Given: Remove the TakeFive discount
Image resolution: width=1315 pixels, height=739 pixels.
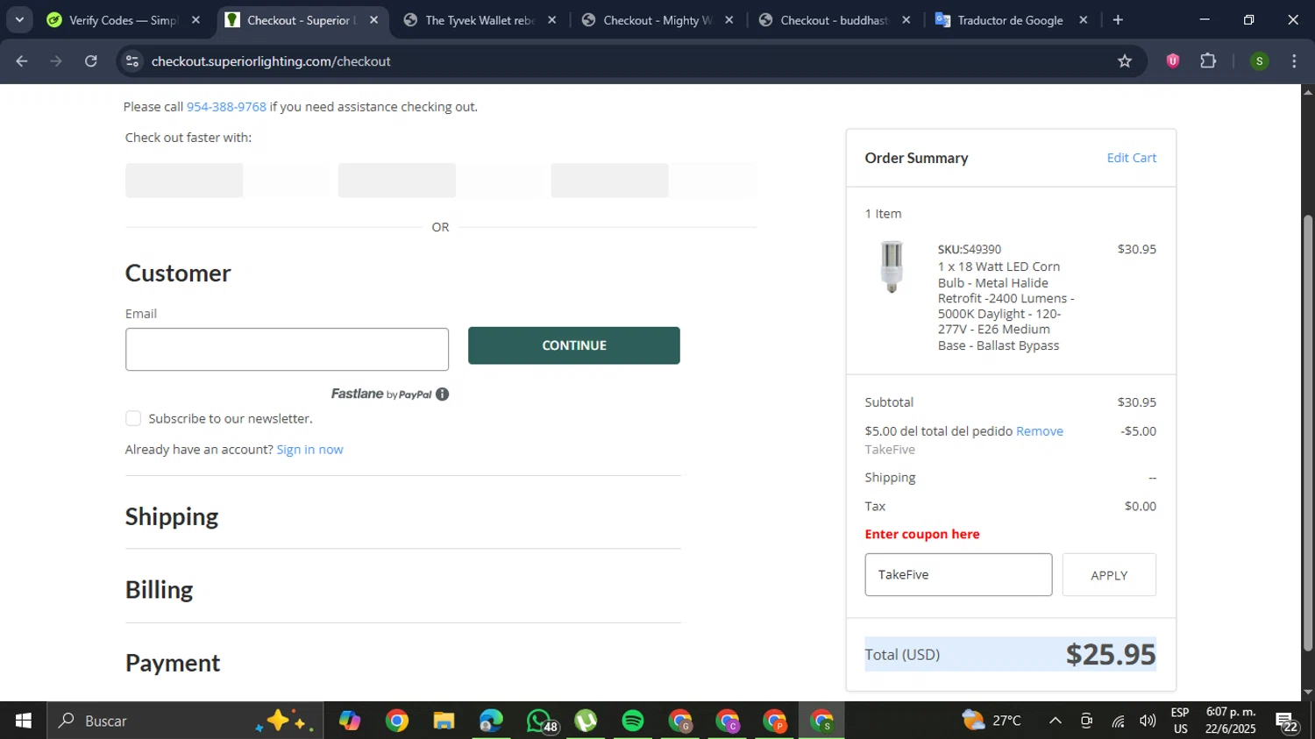Looking at the screenshot, I should click(x=1040, y=431).
